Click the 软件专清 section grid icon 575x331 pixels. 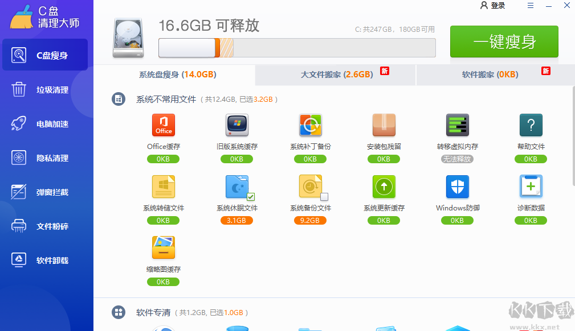119,312
